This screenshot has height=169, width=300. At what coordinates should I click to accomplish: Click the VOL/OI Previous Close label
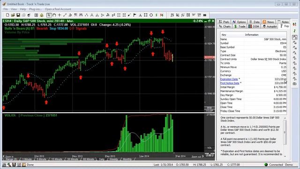30,115
